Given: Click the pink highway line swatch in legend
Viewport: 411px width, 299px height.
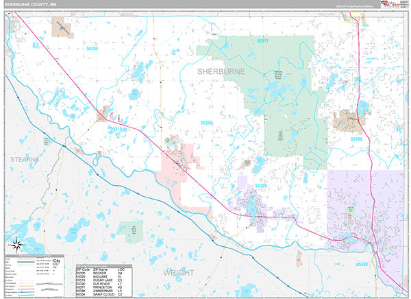Looking at the screenshot, I should click(x=26, y=289).
